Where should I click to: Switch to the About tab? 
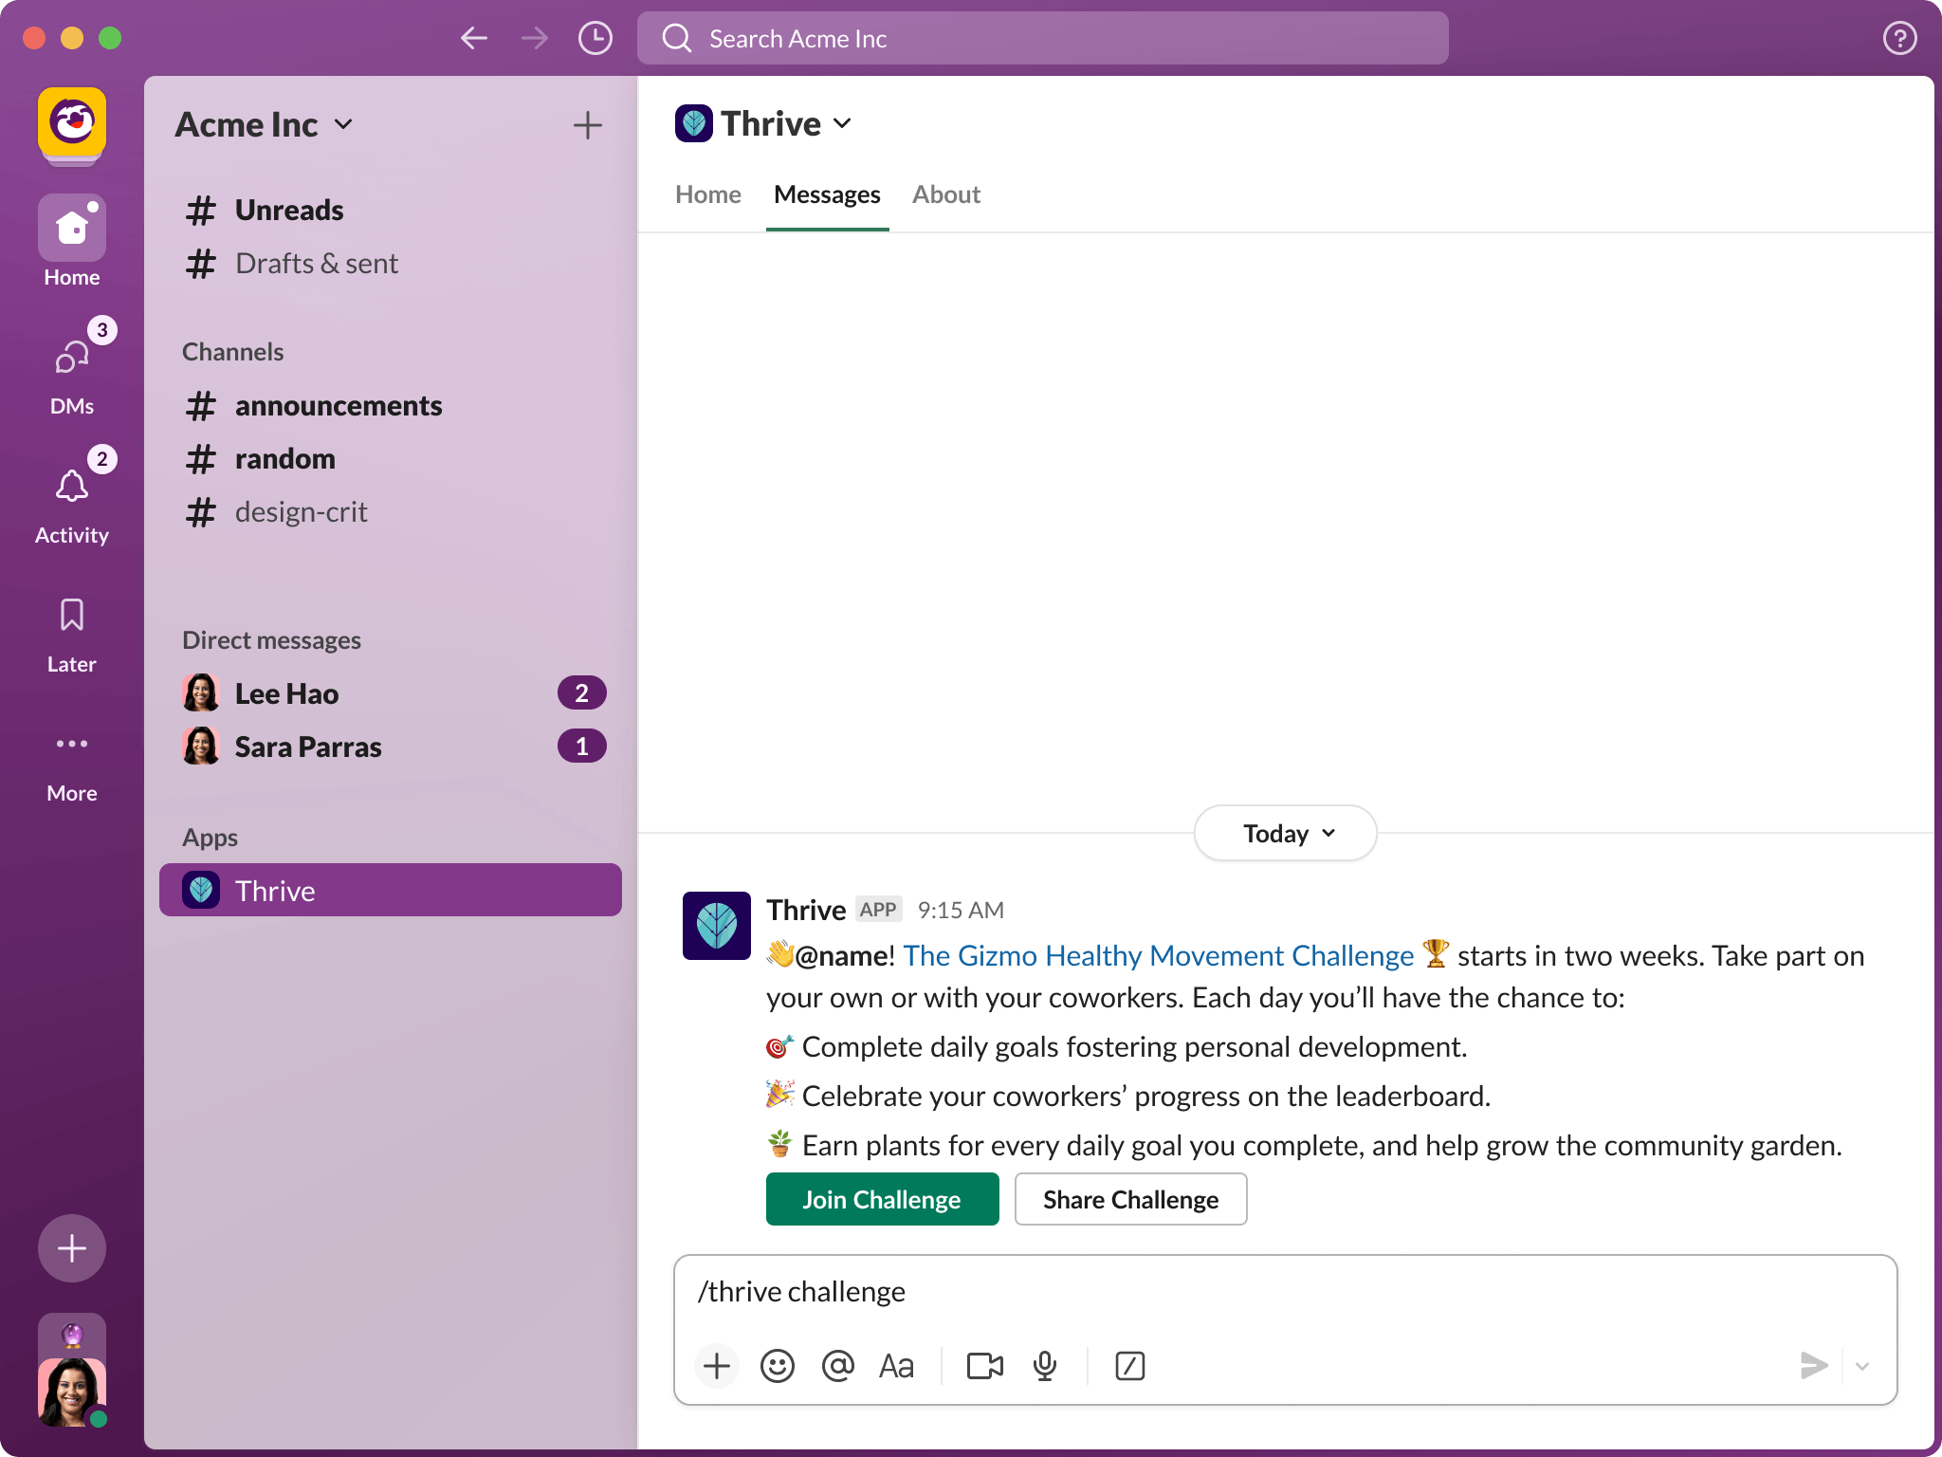click(946, 194)
